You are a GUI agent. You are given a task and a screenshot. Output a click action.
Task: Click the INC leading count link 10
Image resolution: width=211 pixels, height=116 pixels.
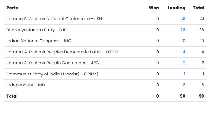[183, 41]
